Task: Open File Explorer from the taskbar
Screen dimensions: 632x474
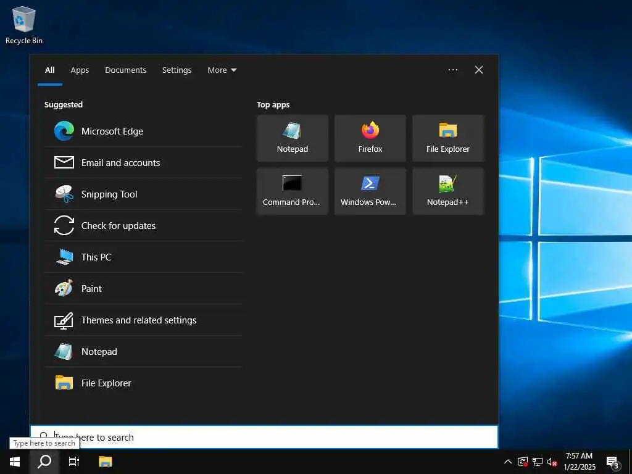Action: pos(105,462)
